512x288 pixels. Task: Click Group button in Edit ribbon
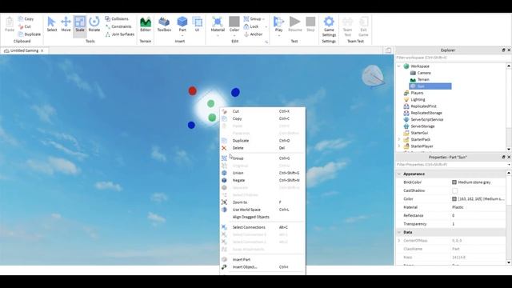(x=253, y=19)
